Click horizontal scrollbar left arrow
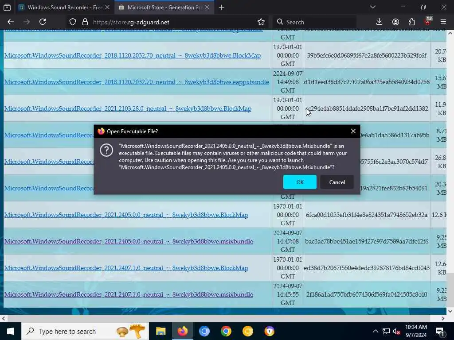 [x=4, y=318]
